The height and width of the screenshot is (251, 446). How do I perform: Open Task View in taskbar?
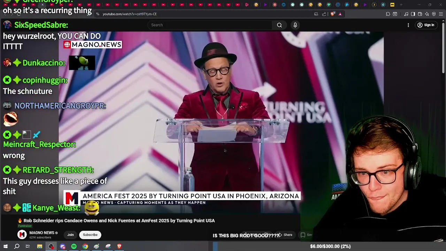tap(28, 246)
